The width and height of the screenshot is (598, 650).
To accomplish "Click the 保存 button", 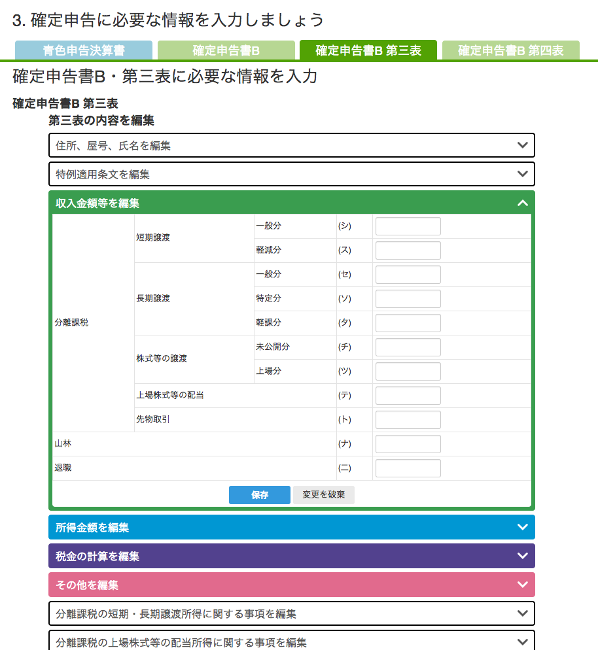I will pos(260,495).
